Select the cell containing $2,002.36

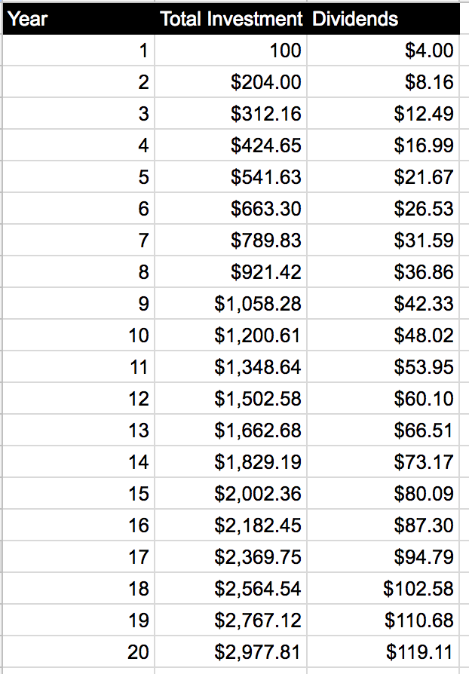[231, 493]
